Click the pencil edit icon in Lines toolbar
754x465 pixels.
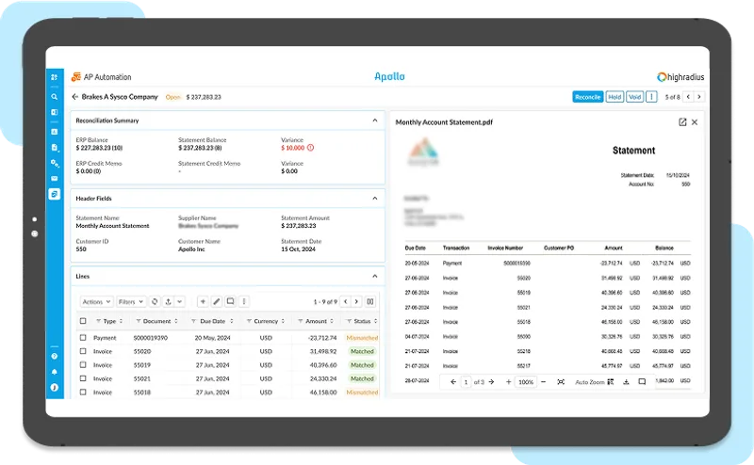[x=217, y=301]
